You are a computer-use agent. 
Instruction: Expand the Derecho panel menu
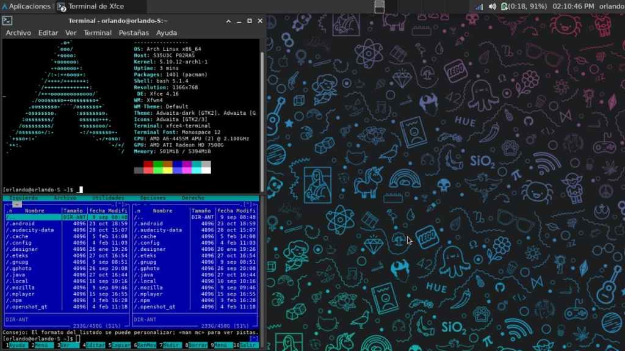(x=193, y=198)
